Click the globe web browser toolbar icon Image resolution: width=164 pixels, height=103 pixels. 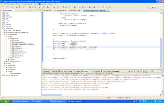coord(90,7)
